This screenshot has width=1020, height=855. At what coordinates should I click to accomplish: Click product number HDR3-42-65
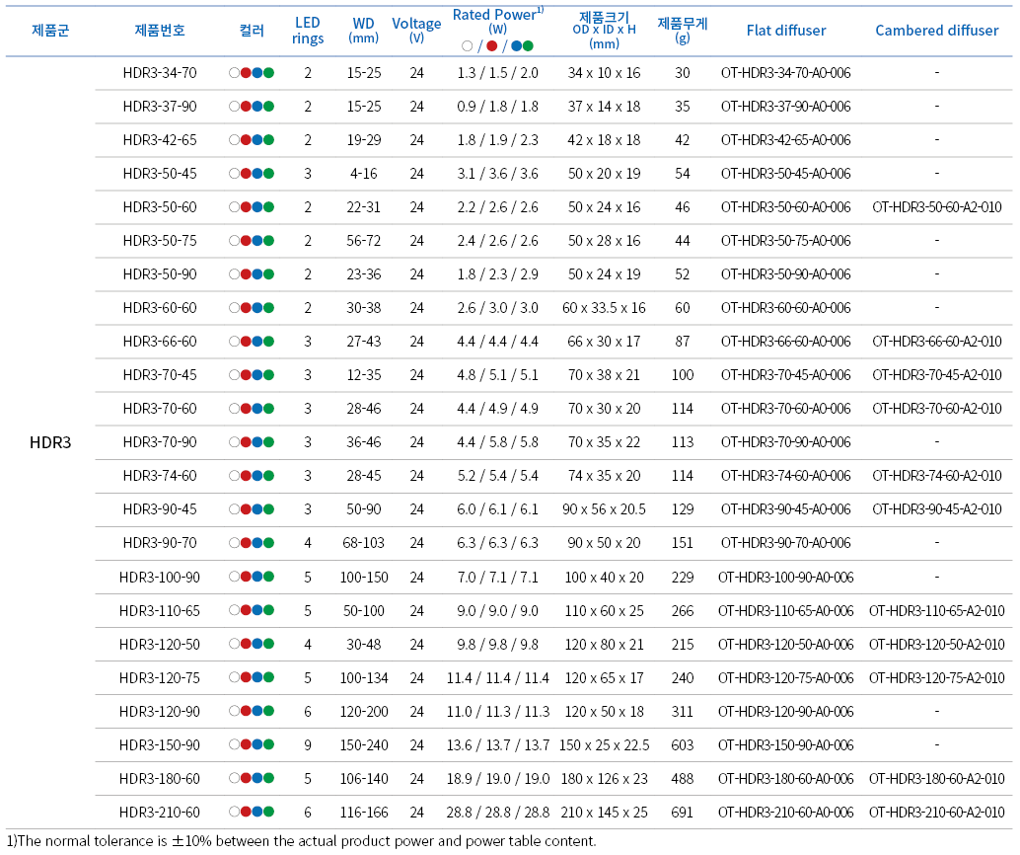[x=160, y=140]
